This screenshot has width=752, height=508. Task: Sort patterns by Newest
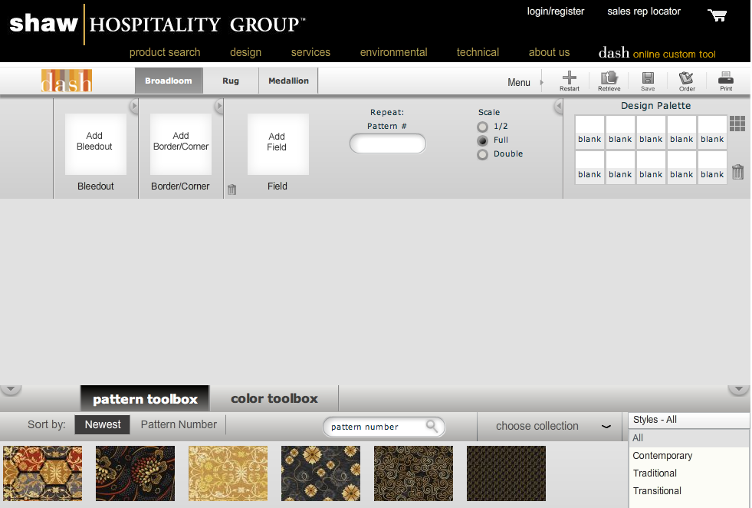[102, 424]
